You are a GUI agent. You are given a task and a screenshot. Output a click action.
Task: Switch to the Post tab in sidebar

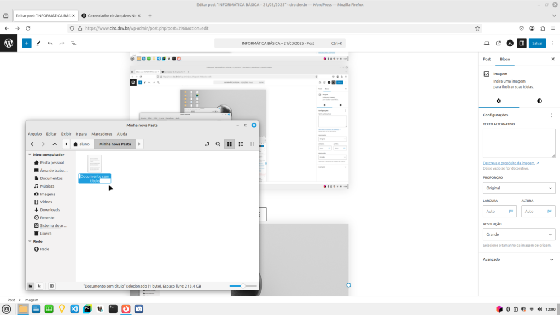coord(487,59)
